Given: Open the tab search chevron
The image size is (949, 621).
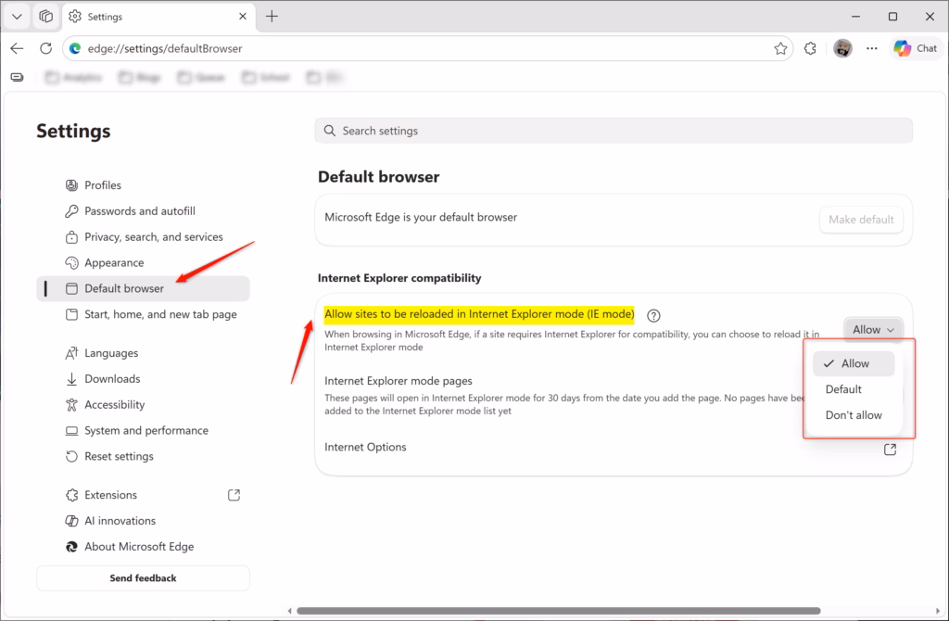Looking at the screenshot, I should pos(16,16).
